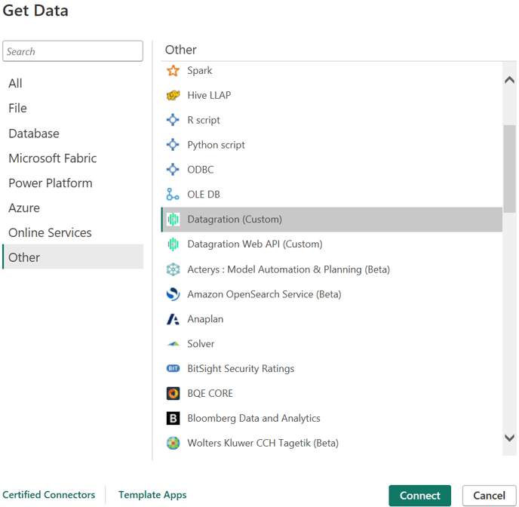The height and width of the screenshot is (507, 519).
Task: Click the Connect button
Action: [419, 496]
